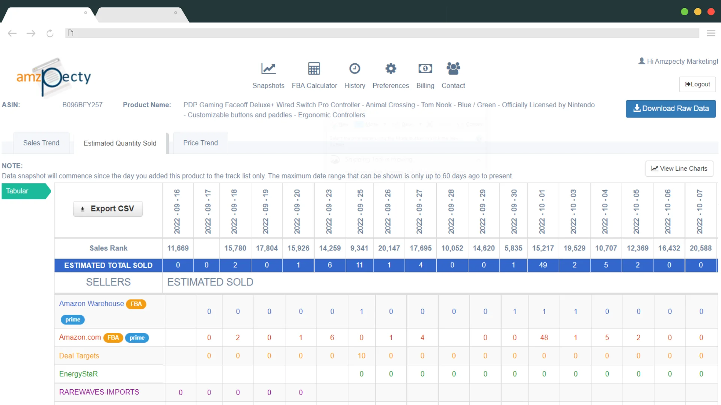Image resolution: width=721 pixels, height=405 pixels.
Task: Toggle Amazon Warehouse seller row
Action: tap(92, 304)
